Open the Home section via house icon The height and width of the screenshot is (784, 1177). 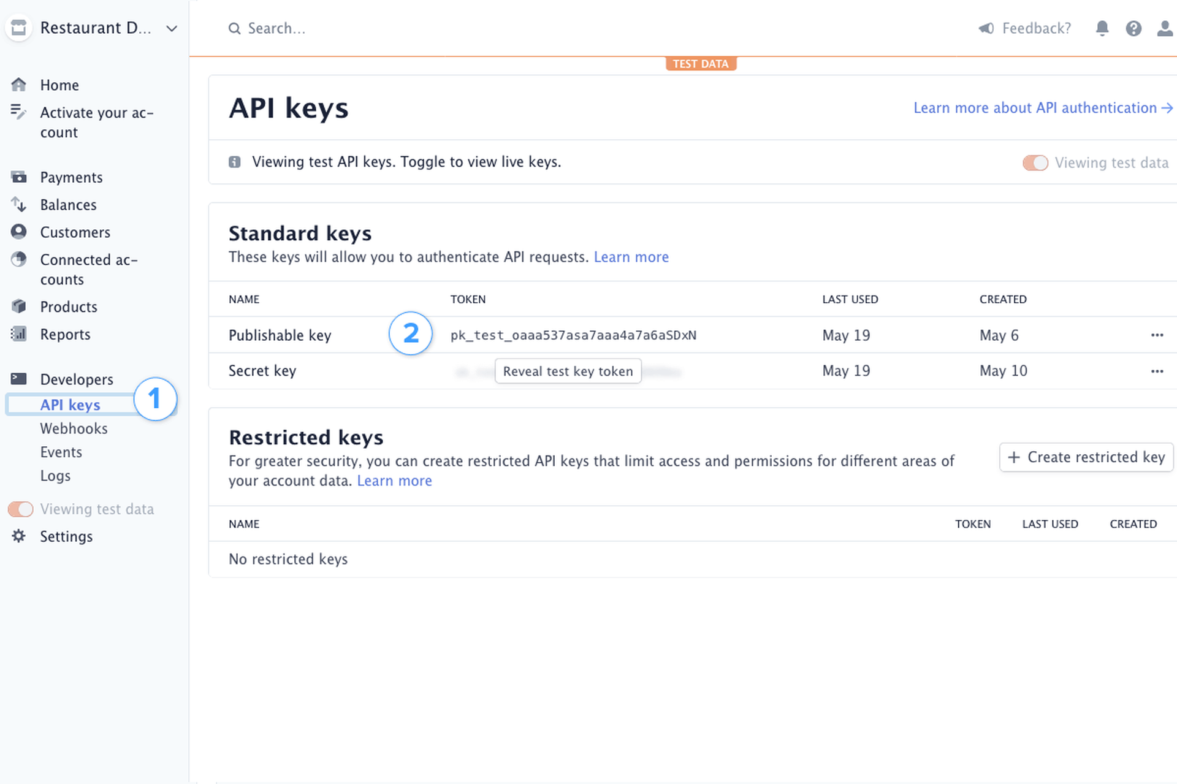point(18,85)
